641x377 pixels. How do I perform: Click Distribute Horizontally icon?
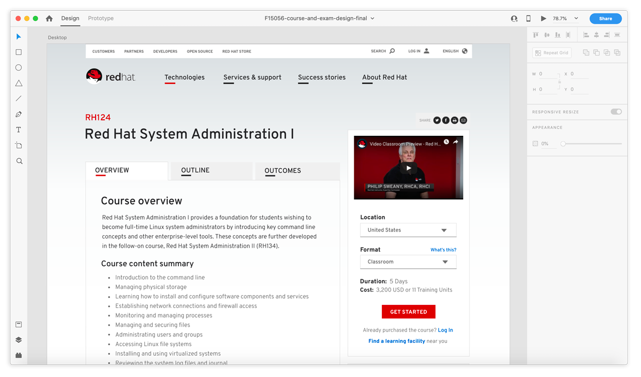[x=617, y=35]
